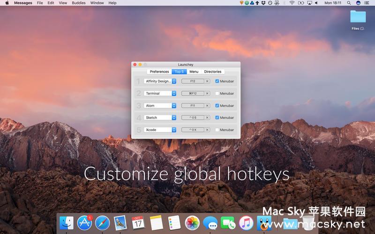Open the Affinity Designer app dropdown

point(160,81)
